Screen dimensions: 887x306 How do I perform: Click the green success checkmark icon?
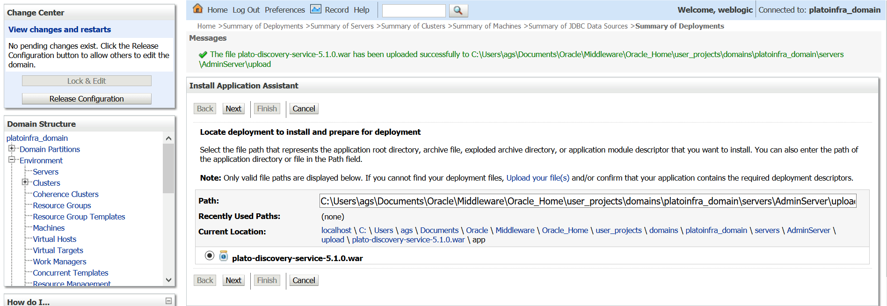(203, 55)
